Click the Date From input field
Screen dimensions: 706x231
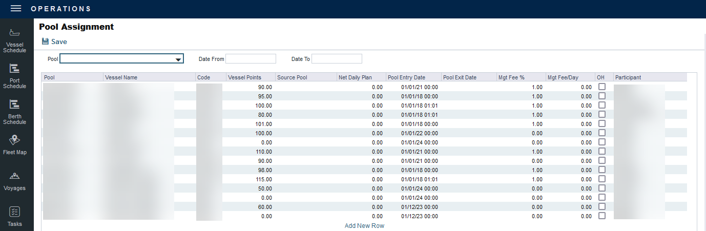coord(251,59)
